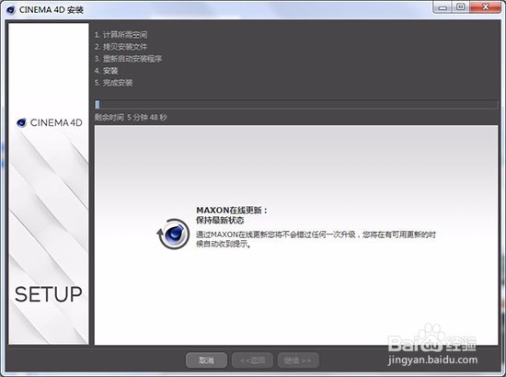Click the CINEMA 4D 安装 window title
This screenshot has height=377, width=506.
click(52, 10)
